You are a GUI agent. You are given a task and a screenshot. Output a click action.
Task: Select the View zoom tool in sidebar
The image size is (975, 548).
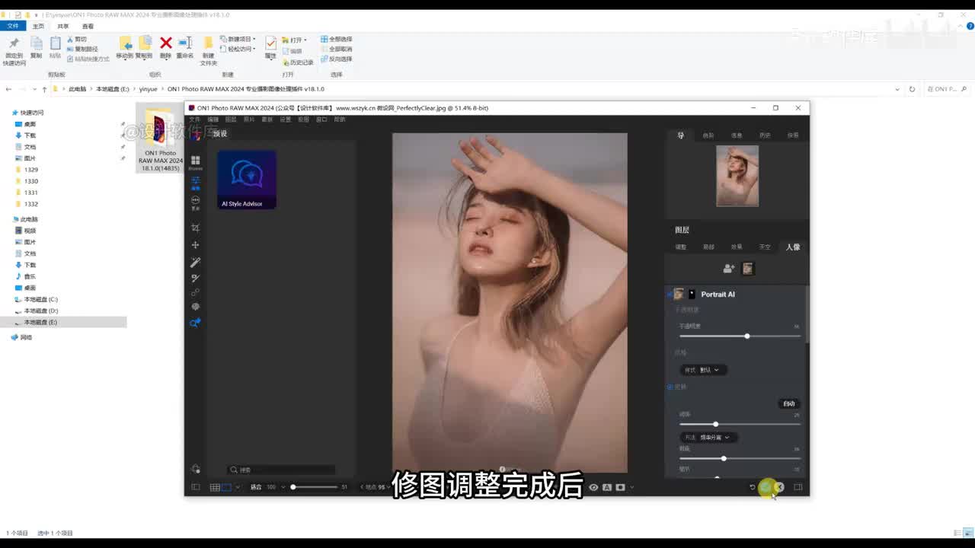point(195,323)
